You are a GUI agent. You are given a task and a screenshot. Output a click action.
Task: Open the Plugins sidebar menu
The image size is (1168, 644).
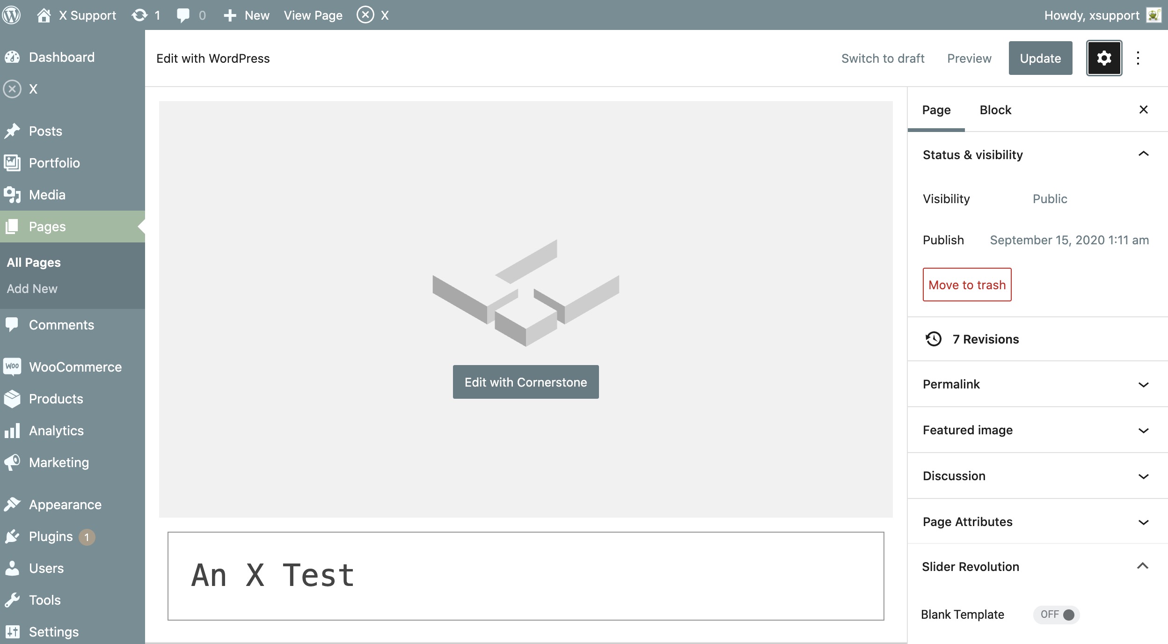[x=51, y=536]
